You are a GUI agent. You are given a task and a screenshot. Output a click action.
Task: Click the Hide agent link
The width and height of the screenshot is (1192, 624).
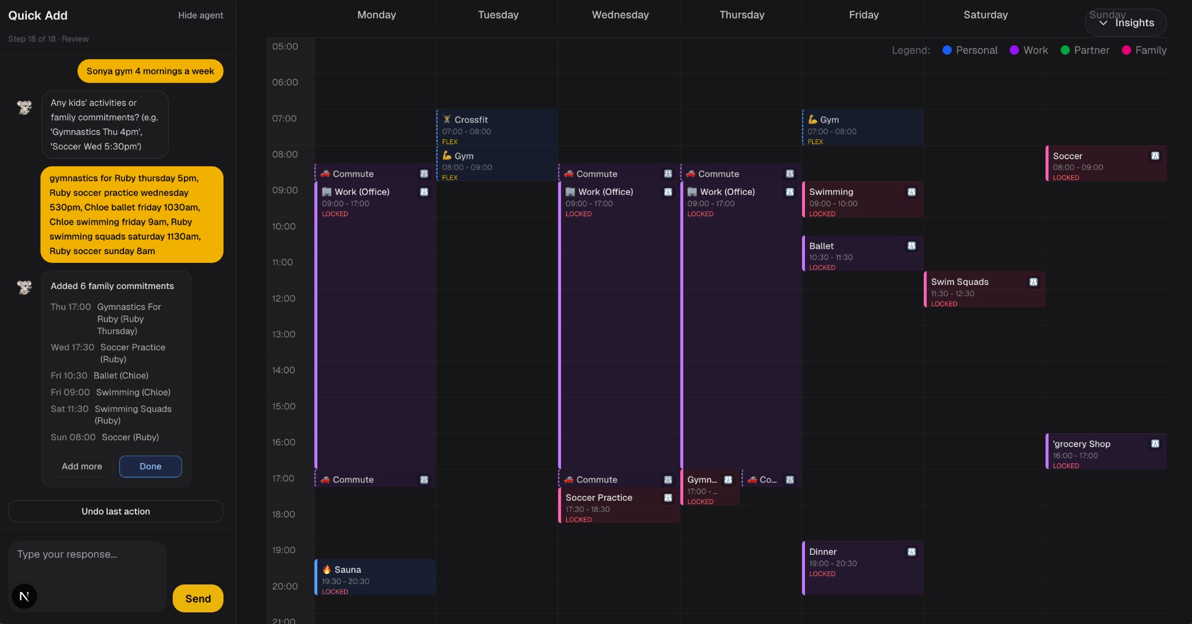(201, 15)
